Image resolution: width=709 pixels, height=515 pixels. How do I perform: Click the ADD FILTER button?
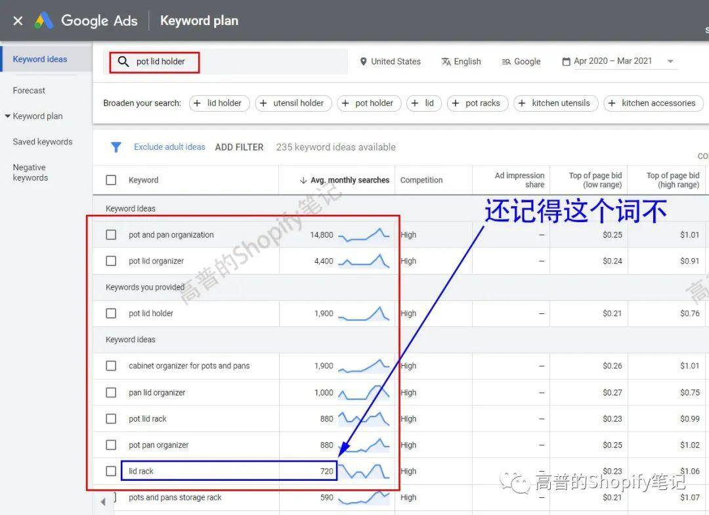coord(239,147)
